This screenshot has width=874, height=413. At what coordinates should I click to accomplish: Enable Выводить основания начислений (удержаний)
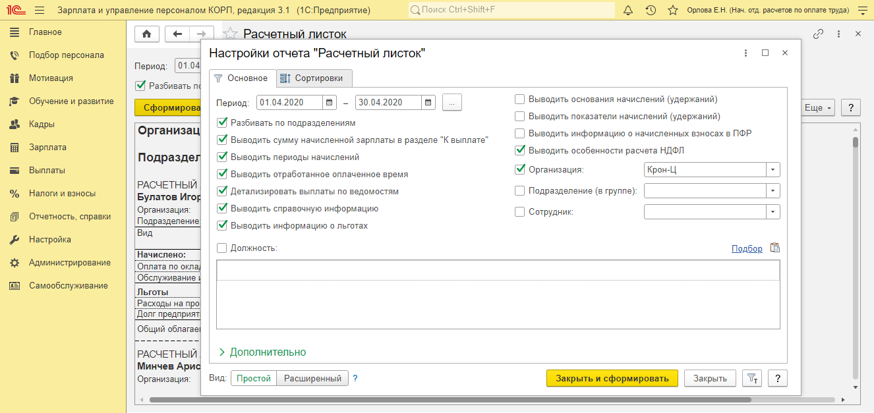[520, 99]
